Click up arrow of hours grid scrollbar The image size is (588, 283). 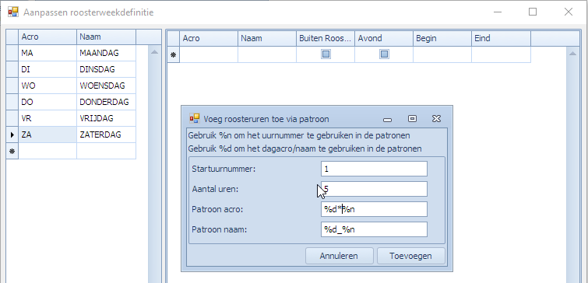[572, 54]
